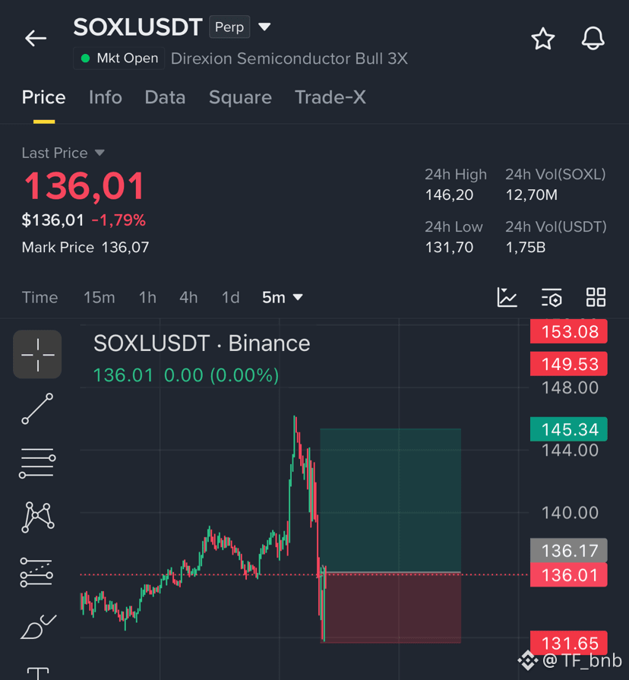Select the trend line drawing tool

click(x=38, y=409)
